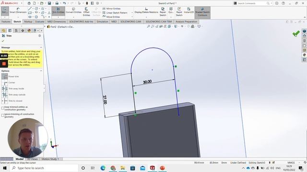Save the part with the Save icon
Image resolution: width=307 pixels, height=172 pixels.
[x=49, y=3]
